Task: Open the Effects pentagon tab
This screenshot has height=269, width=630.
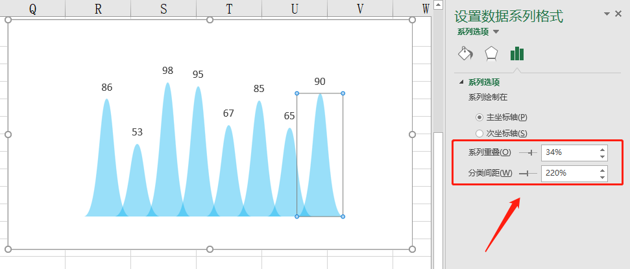Action: (x=491, y=53)
